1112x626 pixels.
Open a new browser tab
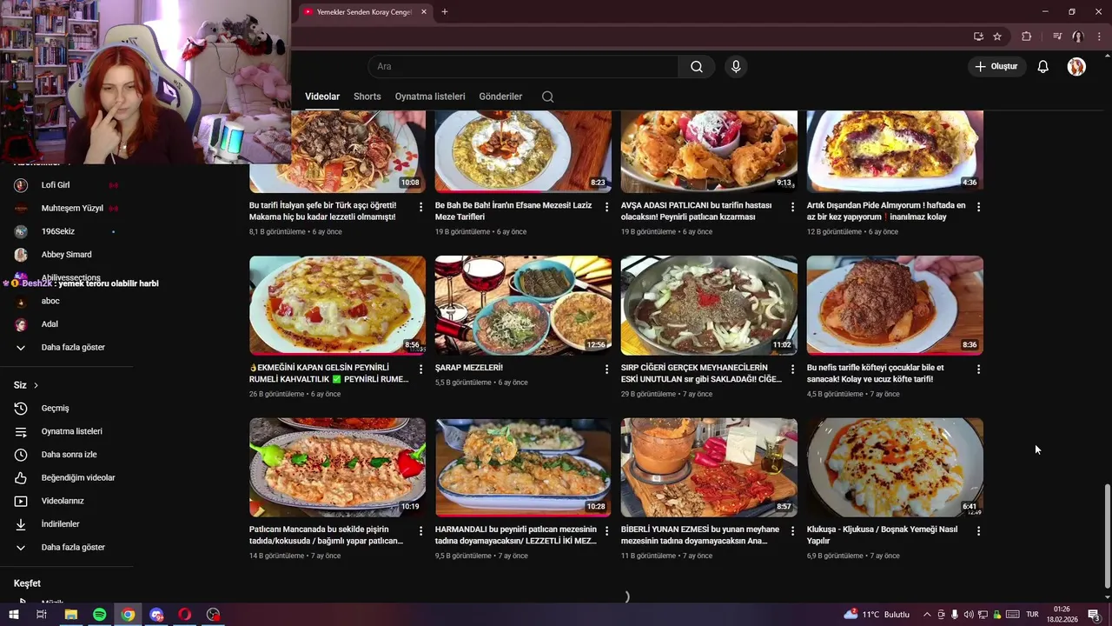[x=445, y=12]
